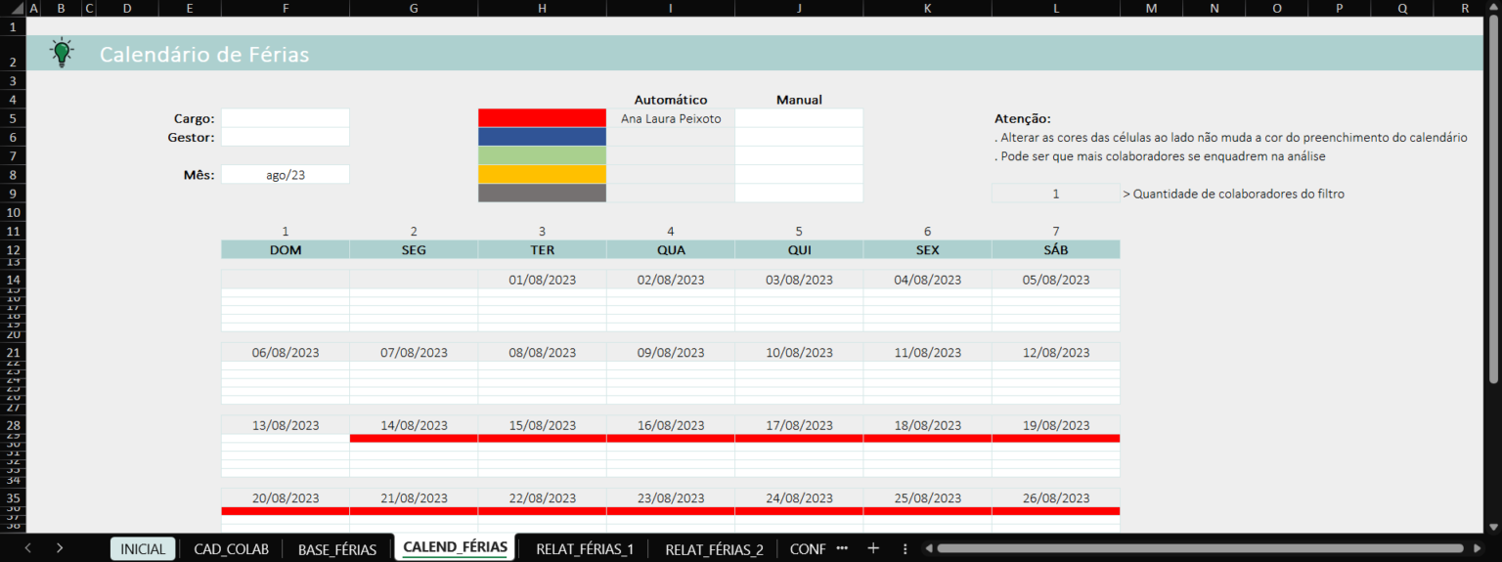This screenshot has height=562, width=1502.
Task: Select row 8 header
Action: pyautogui.click(x=13, y=175)
